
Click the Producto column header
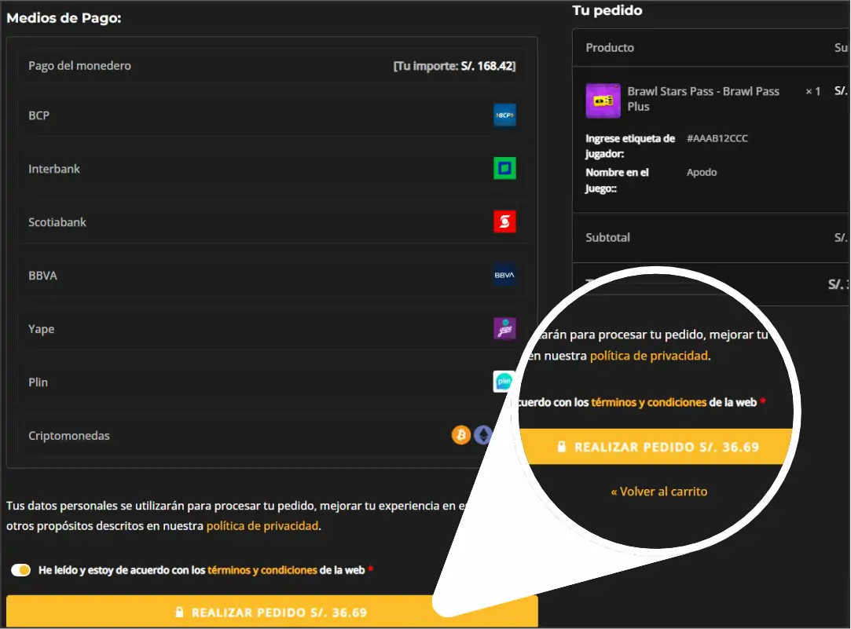(610, 48)
